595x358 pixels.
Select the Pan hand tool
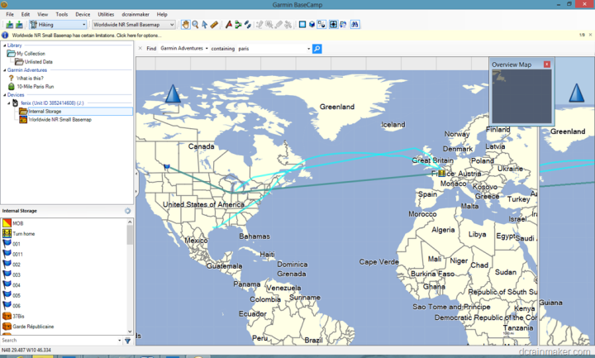(x=185, y=25)
